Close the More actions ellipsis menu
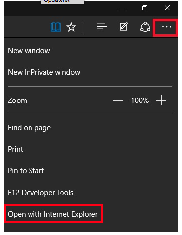Image resolution: width=182 pixels, height=235 pixels. coord(166,27)
